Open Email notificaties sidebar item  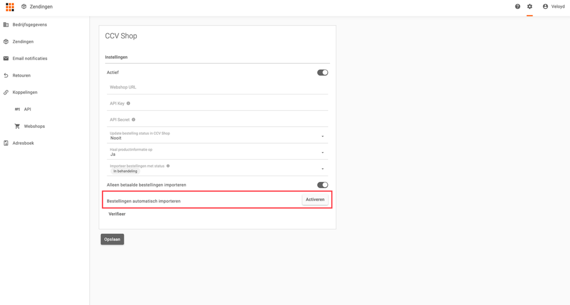point(29,58)
